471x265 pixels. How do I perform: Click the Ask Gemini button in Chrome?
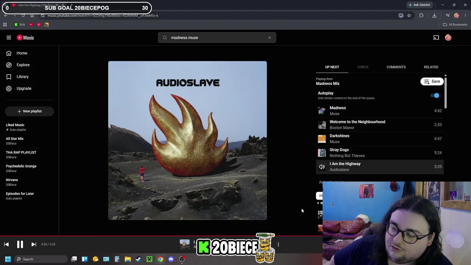419,5
